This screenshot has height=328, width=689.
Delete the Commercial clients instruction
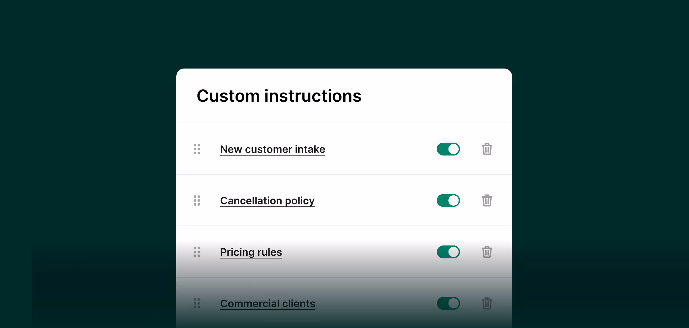click(x=487, y=303)
